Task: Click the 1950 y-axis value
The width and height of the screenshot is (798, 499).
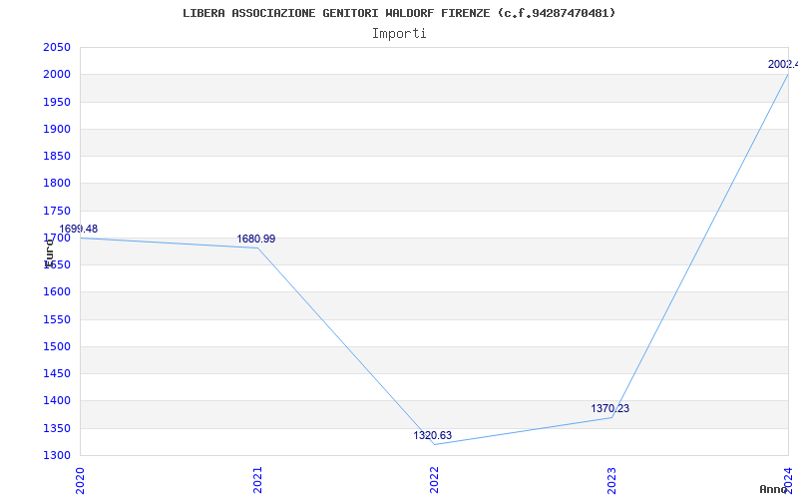Action: point(57,102)
